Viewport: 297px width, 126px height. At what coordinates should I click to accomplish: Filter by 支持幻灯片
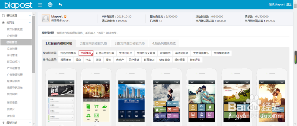(125, 53)
